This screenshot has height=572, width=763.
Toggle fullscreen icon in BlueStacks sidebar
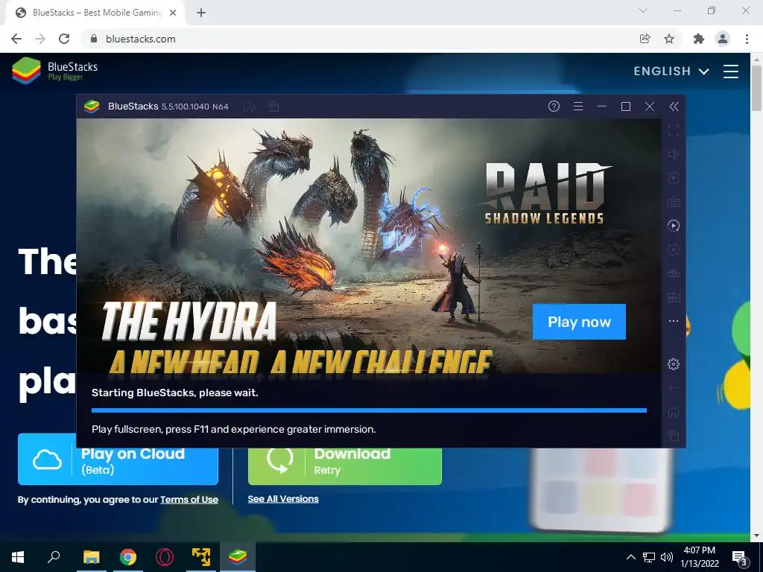[x=674, y=130]
